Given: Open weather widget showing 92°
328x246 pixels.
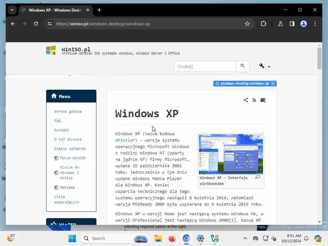Looking at the screenshot, I should (11, 238).
